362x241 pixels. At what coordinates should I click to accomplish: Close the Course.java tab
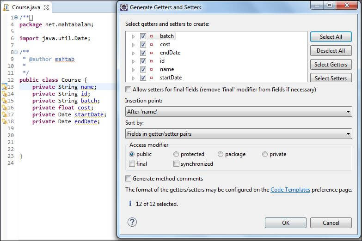pyautogui.click(x=46, y=7)
